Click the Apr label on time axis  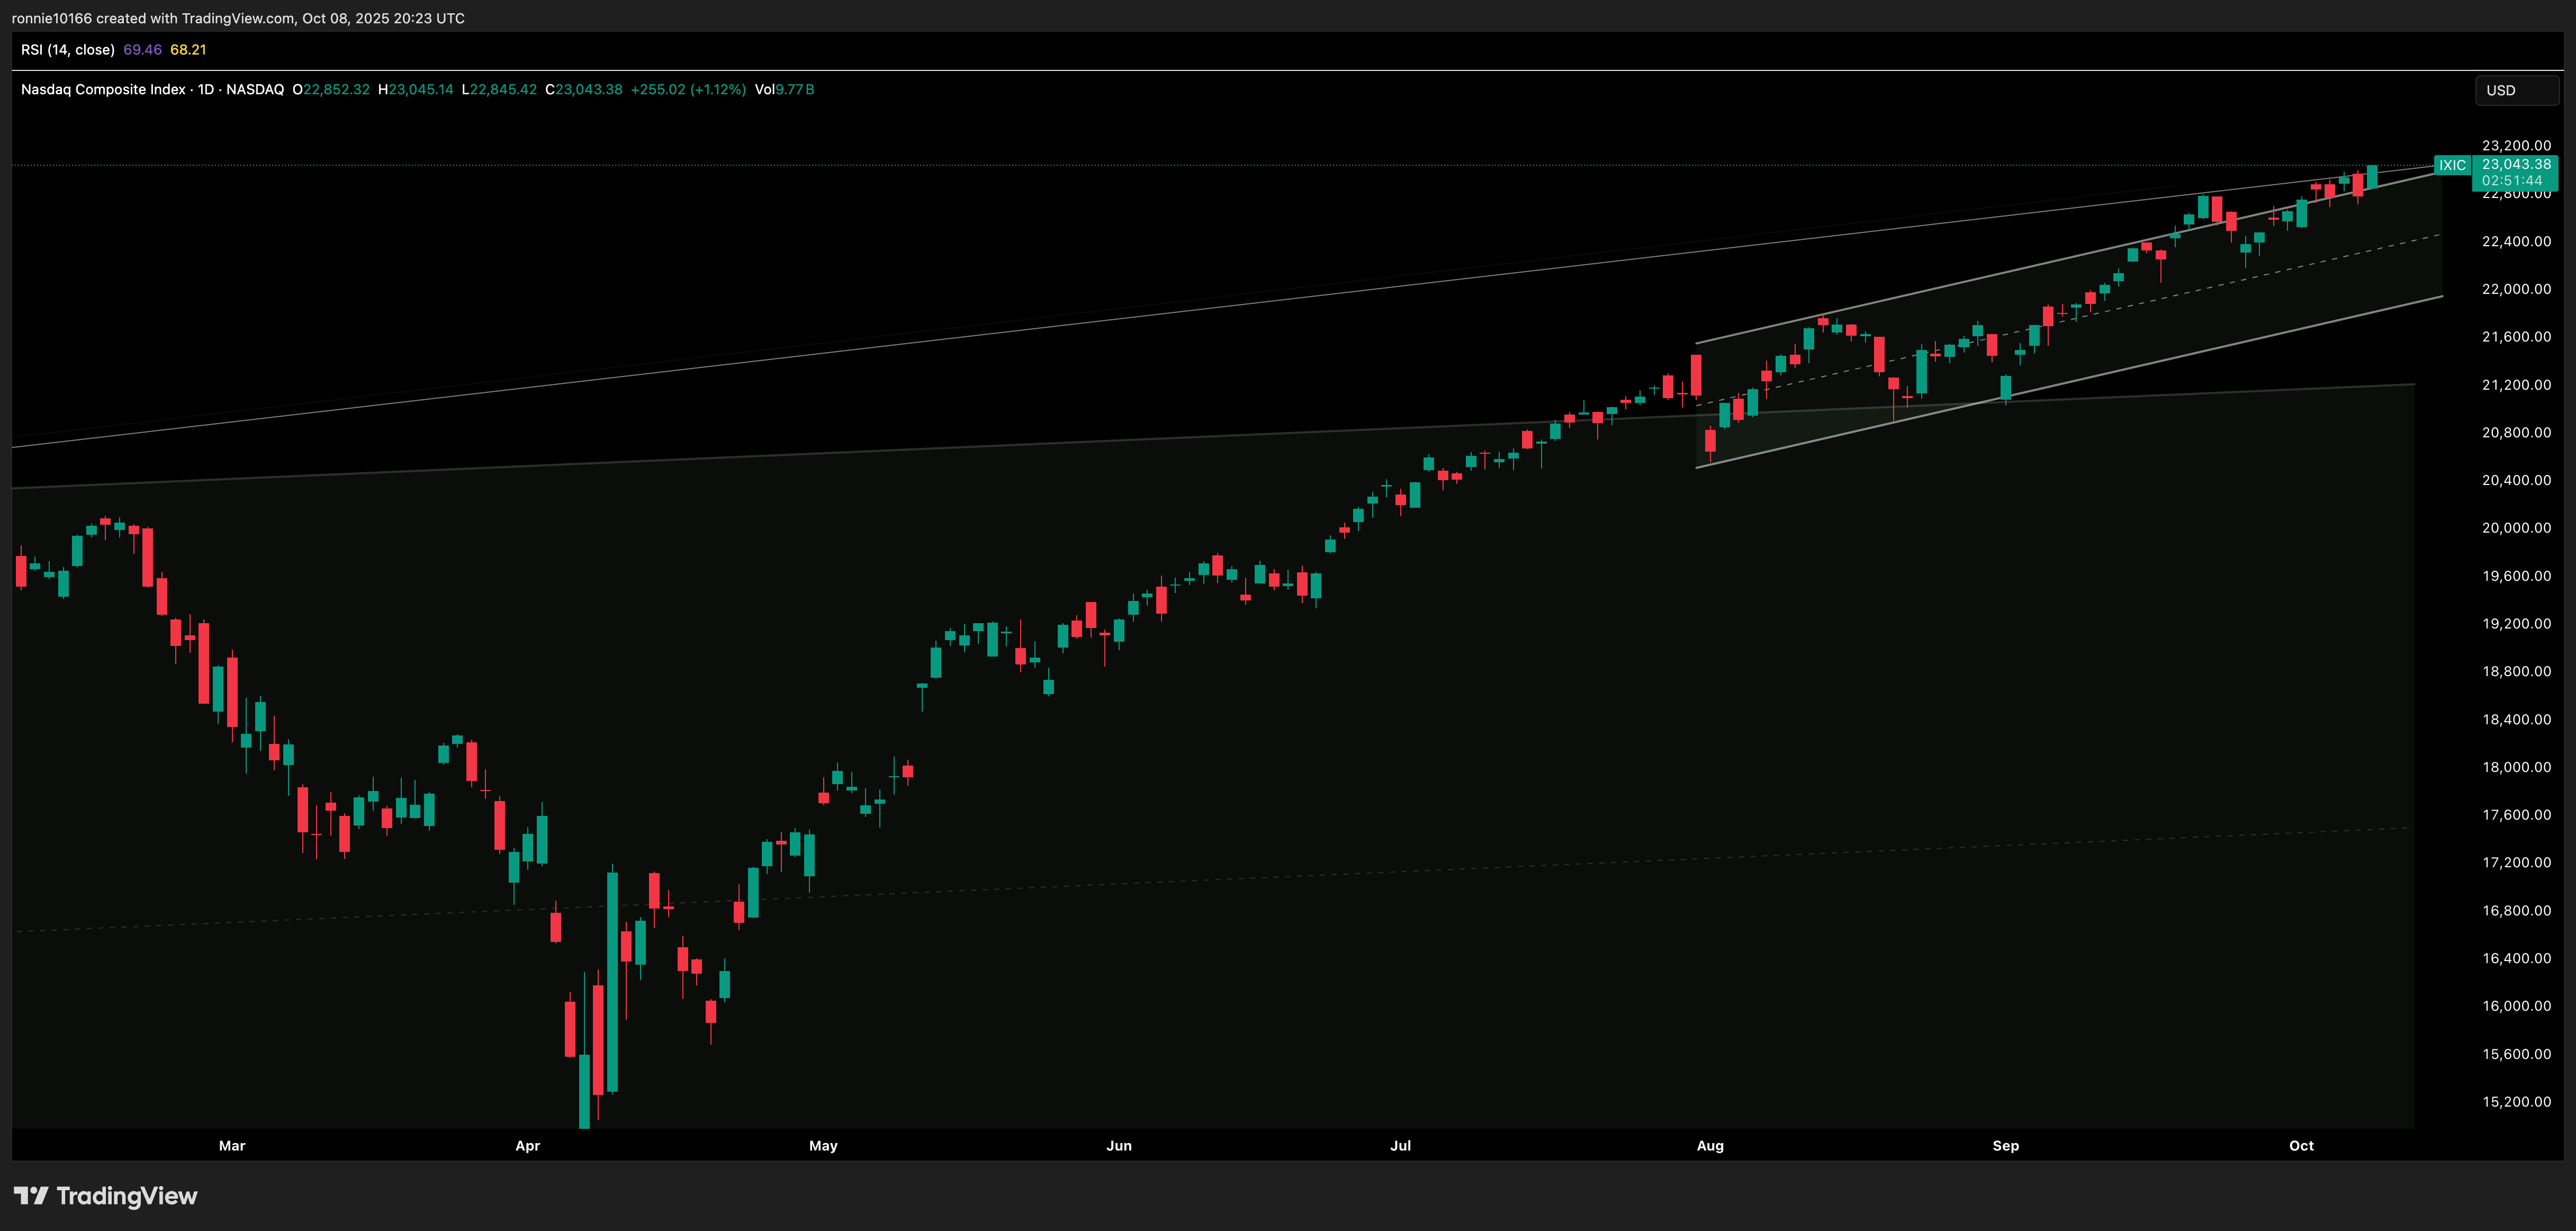[x=527, y=1146]
